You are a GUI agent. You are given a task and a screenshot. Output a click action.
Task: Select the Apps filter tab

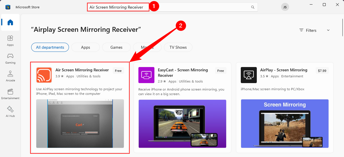tap(85, 47)
